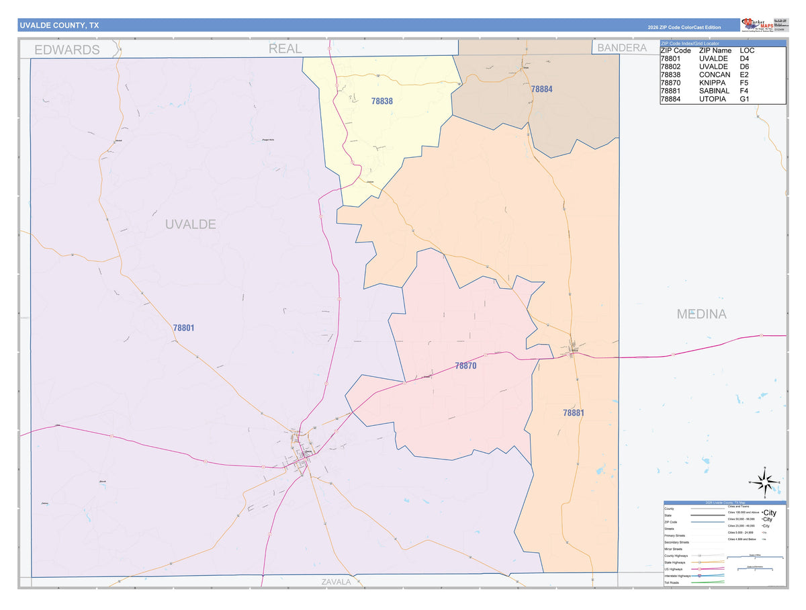Click the 'County' entry in the legend
The height and width of the screenshot is (610, 806).
click(x=669, y=509)
